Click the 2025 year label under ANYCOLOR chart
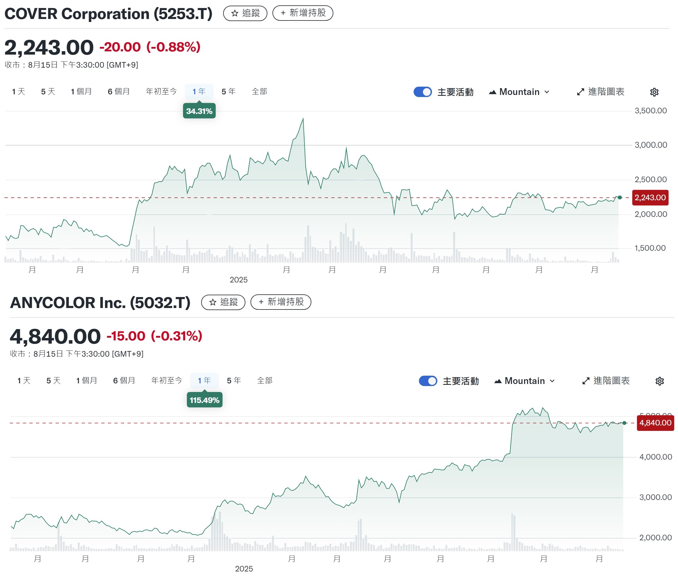 coord(244,569)
